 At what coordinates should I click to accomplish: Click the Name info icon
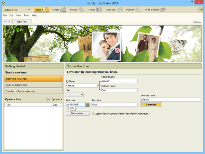point(67,81)
